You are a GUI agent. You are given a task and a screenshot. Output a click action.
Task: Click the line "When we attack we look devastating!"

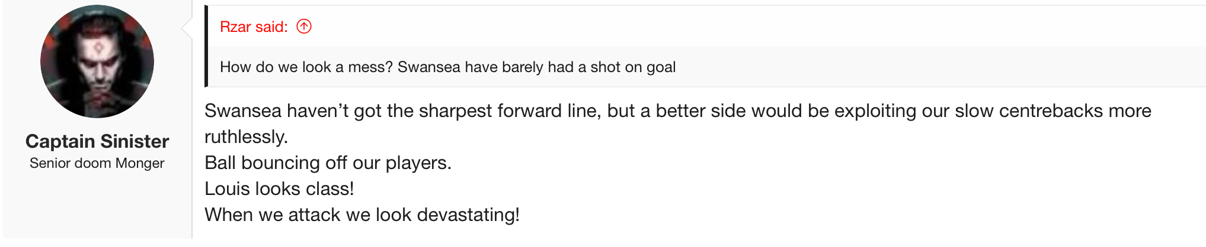[x=362, y=215]
